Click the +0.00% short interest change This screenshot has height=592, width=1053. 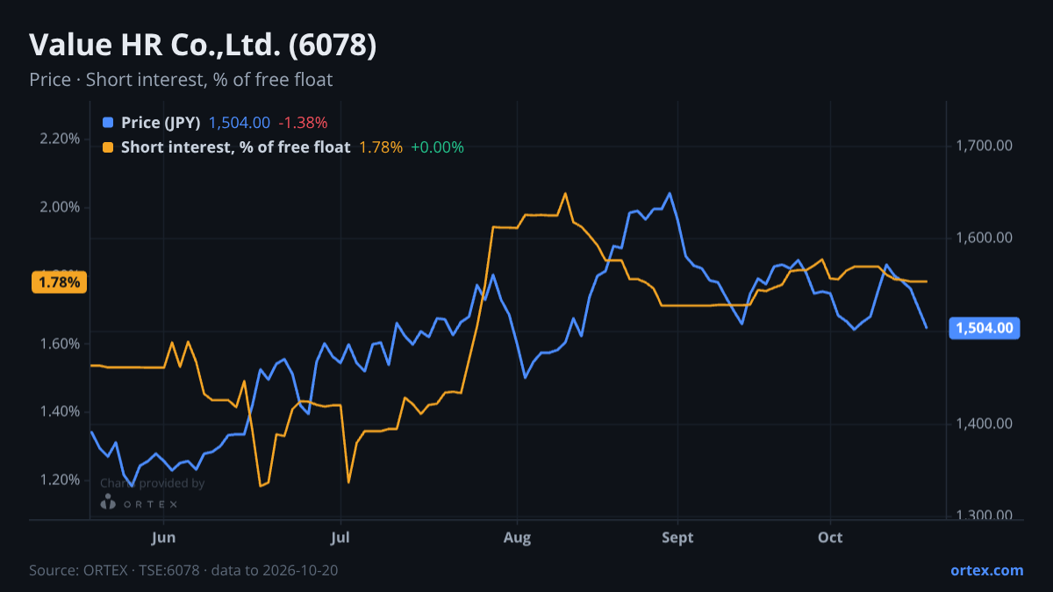pos(437,147)
